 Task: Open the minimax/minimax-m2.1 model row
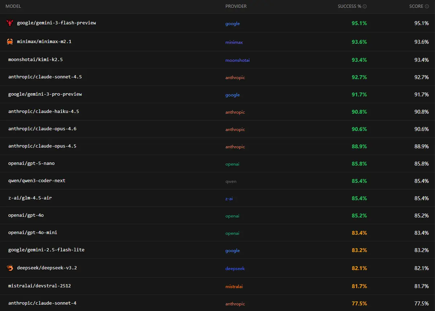pyautogui.click(x=217, y=42)
